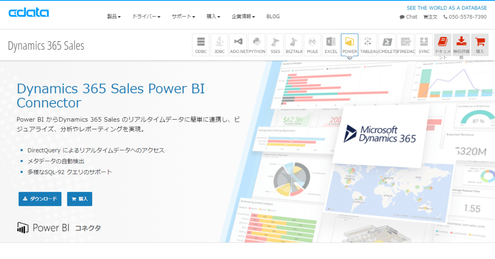This screenshot has height=259, width=495.
Task: Click the red free trial download icon
Action: [x=461, y=45]
